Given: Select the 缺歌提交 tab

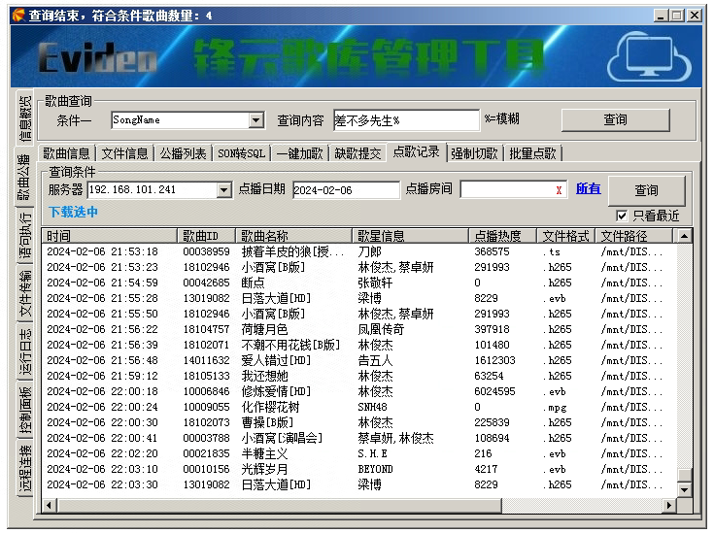Looking at the screenshot, I should tap(357, 153).
